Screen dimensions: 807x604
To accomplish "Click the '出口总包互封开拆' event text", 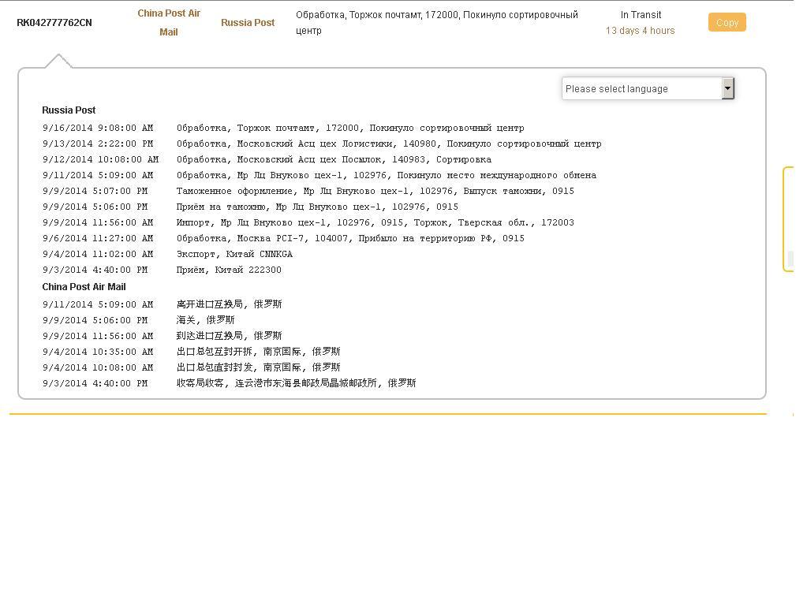I will click(259, 352).
